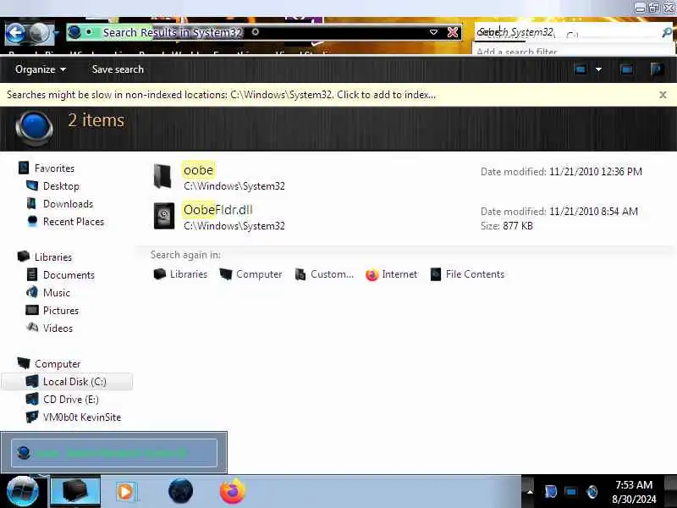Click the dark round taskbar icon

(180, 491)
